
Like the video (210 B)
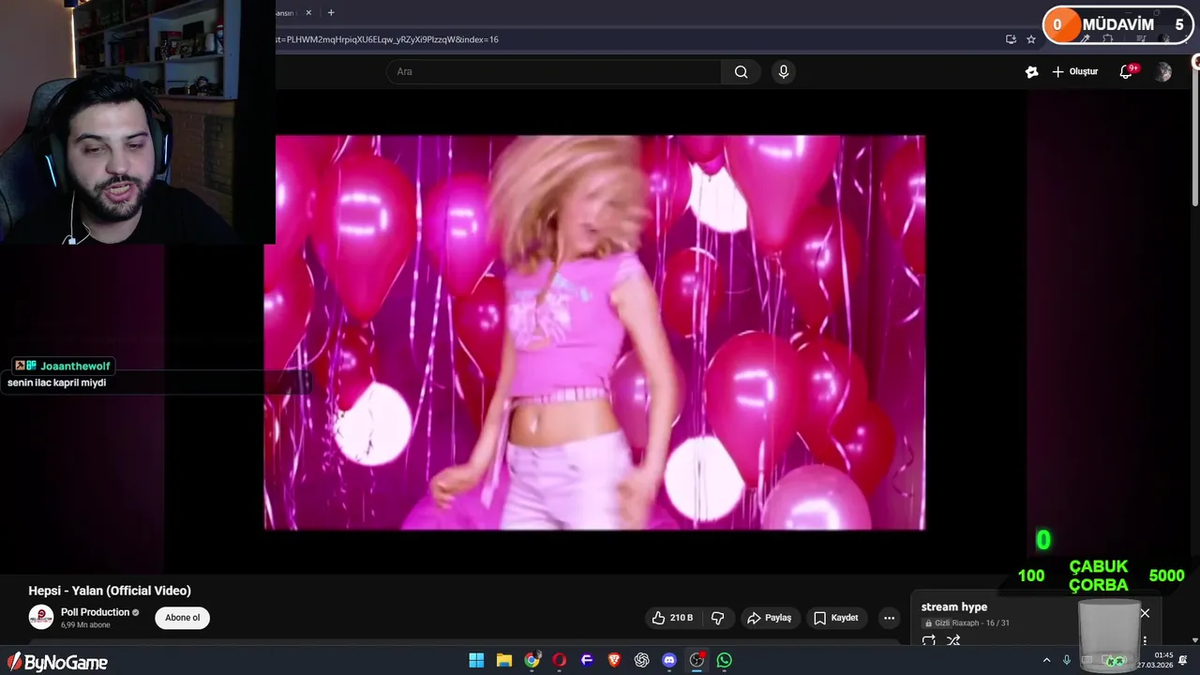click(673, 618)
